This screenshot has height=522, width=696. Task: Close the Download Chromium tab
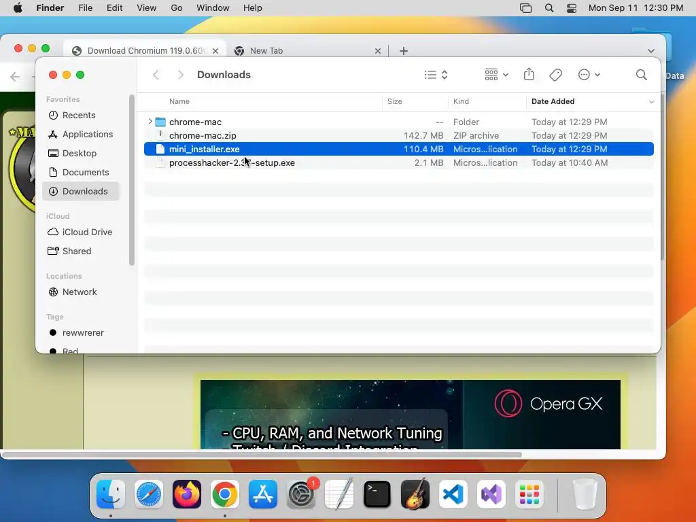(215, 51)
